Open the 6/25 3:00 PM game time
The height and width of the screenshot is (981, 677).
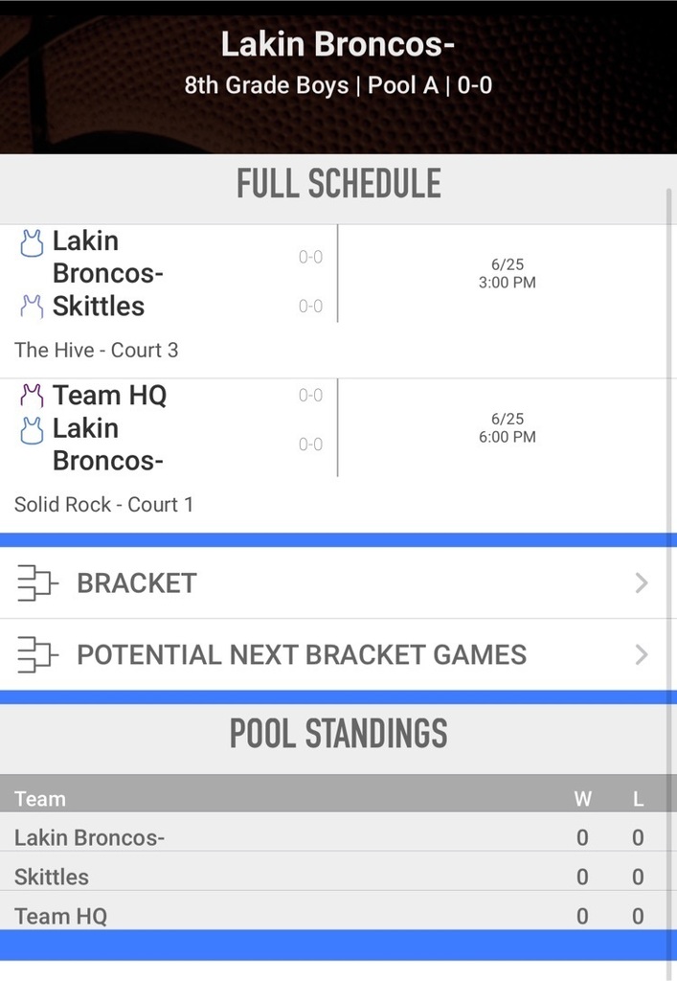pos(507,274)
